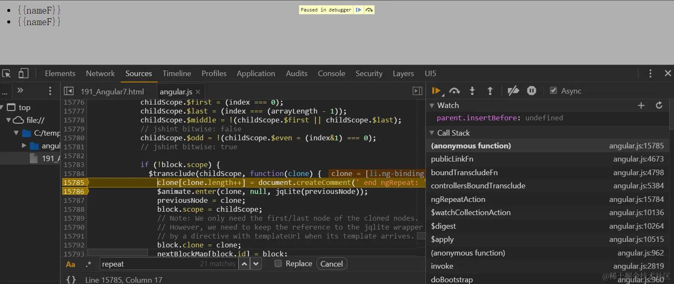This screenshot has width=674, height=284.
Task: Collapse the file:// tree node
Action: pos(8,120)
